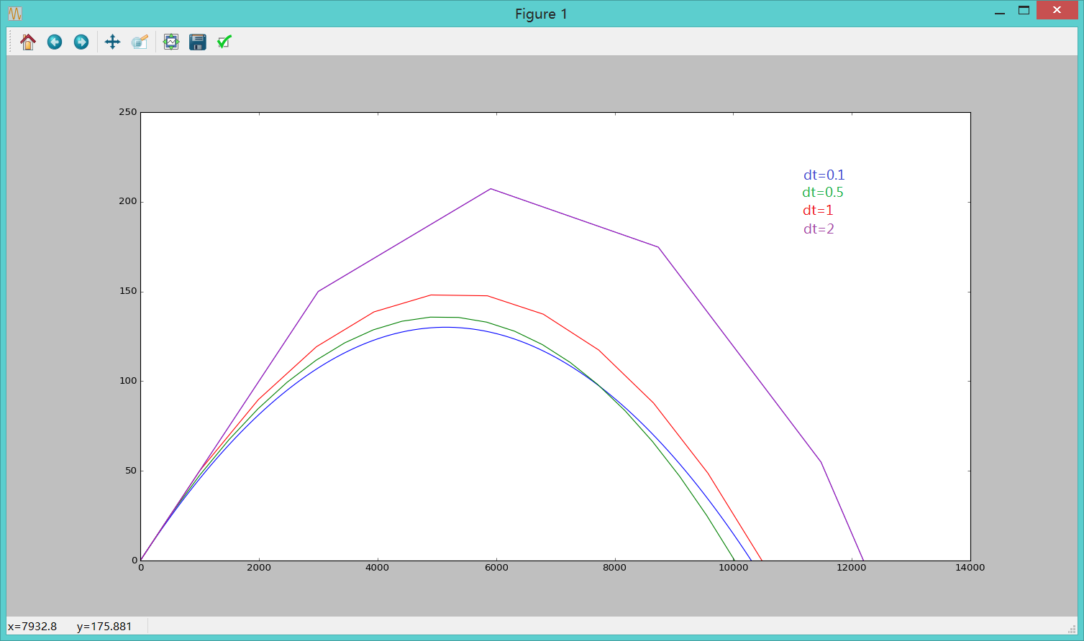Click the 2000 x-axis tick label

(259, 568)
